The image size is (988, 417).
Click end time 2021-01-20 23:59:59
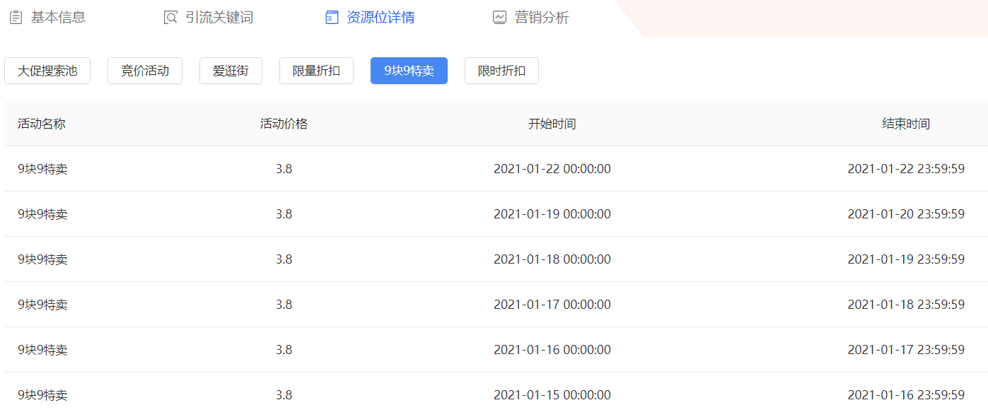[906, 214]
